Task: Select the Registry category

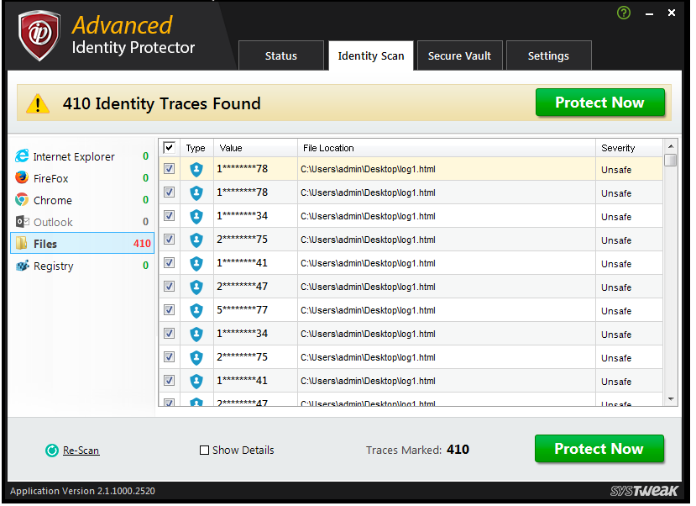Action: [82, 266]
